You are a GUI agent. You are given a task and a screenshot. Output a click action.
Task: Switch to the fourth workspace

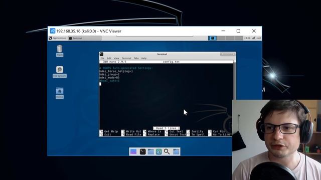[x=239, y=38]
